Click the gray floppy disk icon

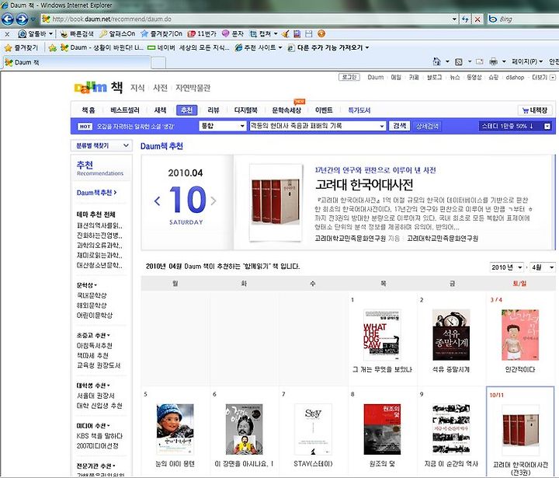[x=309, y=34]
